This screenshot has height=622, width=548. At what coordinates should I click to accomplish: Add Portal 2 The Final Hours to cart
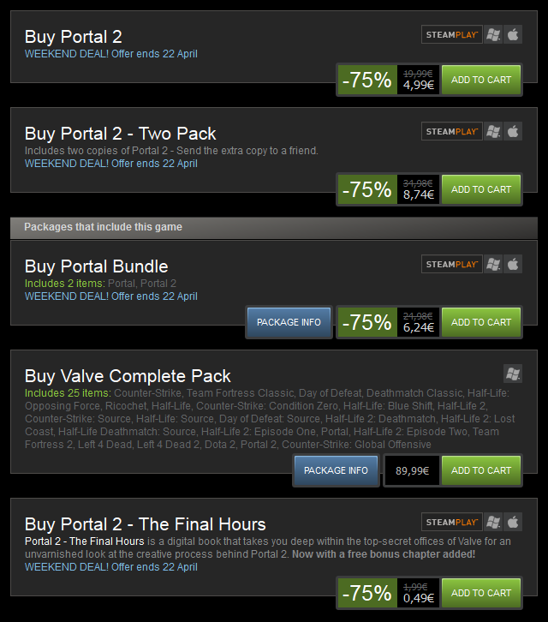[x=481, y=593]
